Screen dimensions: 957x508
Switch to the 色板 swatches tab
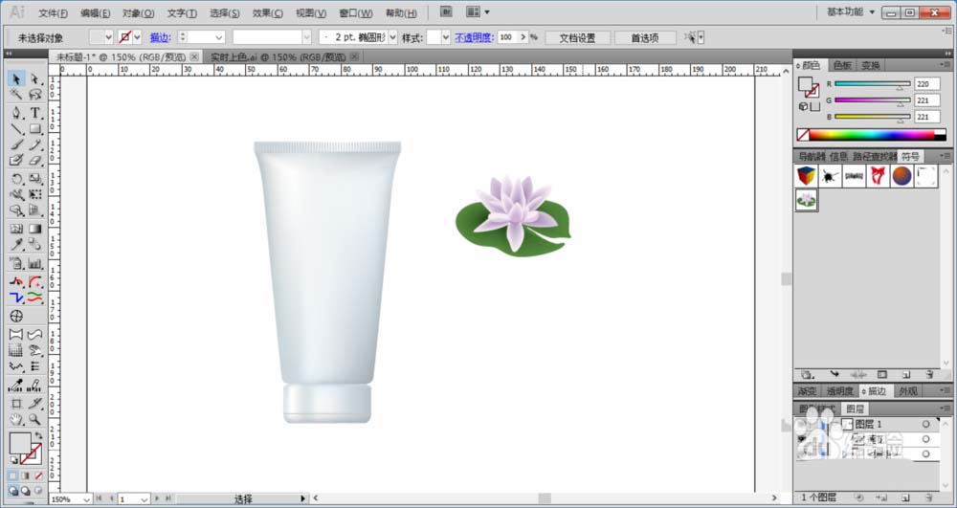coord(842,65)
